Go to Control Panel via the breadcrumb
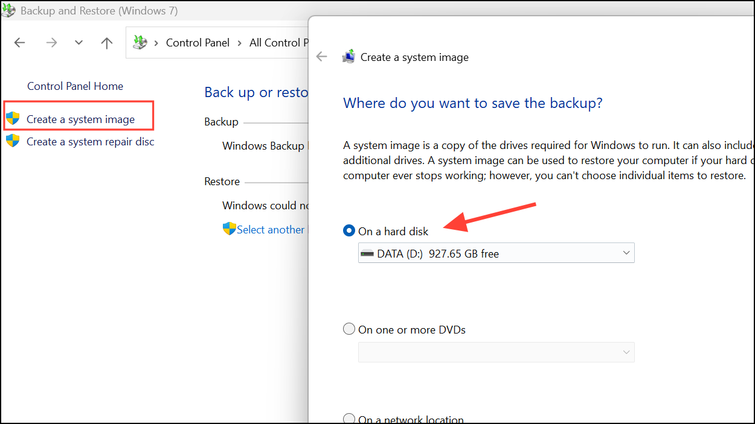 click(x=198, y=42)
